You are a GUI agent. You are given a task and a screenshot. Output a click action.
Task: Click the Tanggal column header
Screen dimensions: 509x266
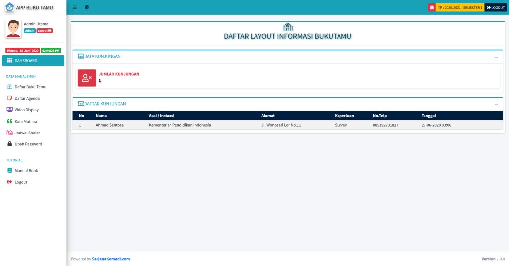click(x=428, y=115)
